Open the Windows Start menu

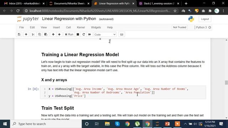click(5, 124)
